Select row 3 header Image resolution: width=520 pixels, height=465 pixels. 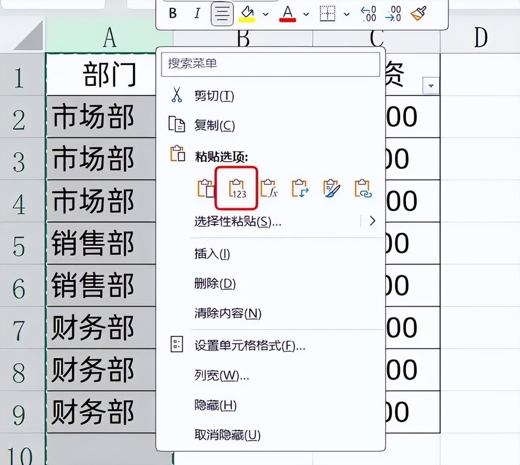[x=22, y=159]
